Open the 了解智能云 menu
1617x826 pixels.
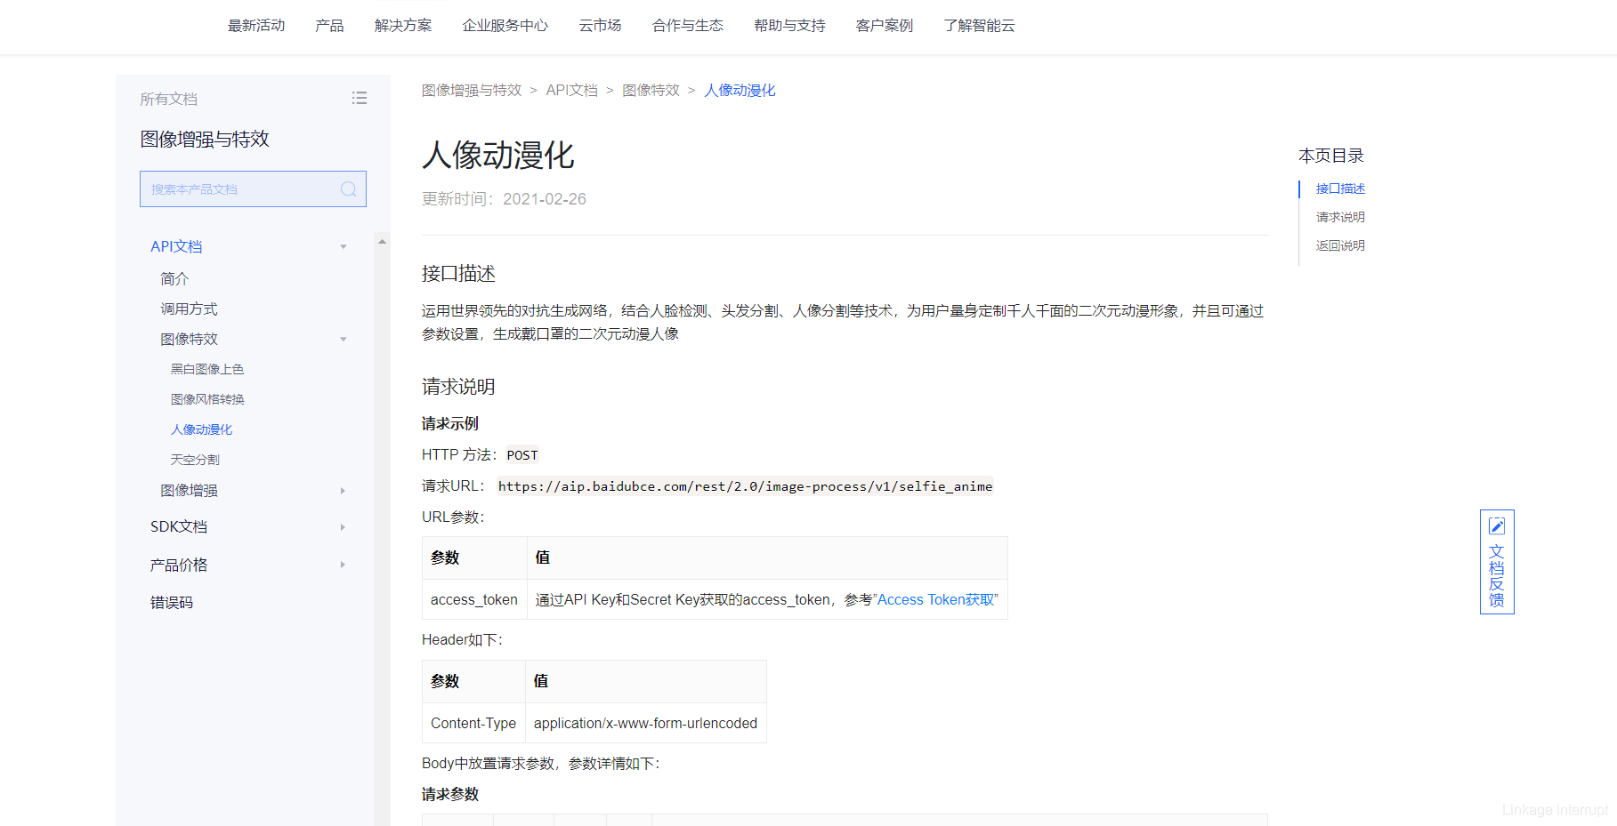coord(979,26)
